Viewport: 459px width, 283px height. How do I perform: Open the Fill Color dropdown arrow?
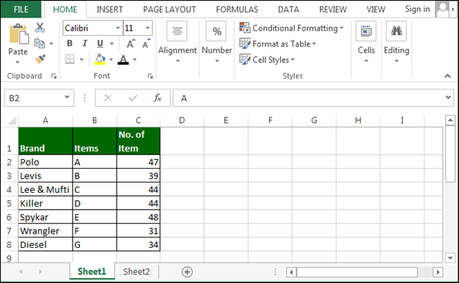click(x=111, y=59)
